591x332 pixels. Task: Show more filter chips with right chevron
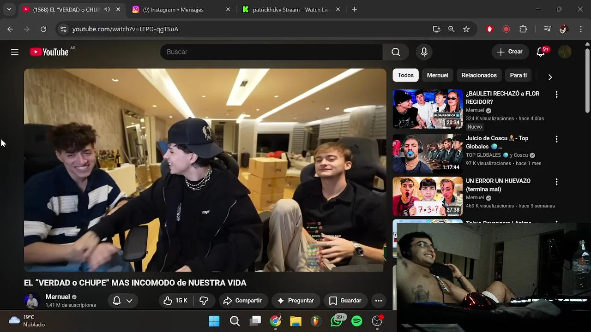click(550, 77)
